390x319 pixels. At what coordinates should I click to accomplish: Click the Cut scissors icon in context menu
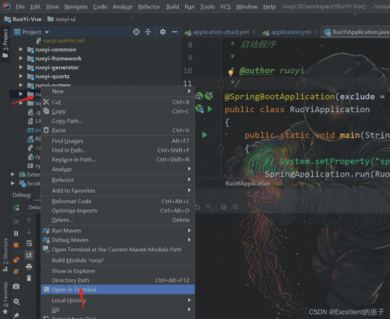tap(46, 102)
